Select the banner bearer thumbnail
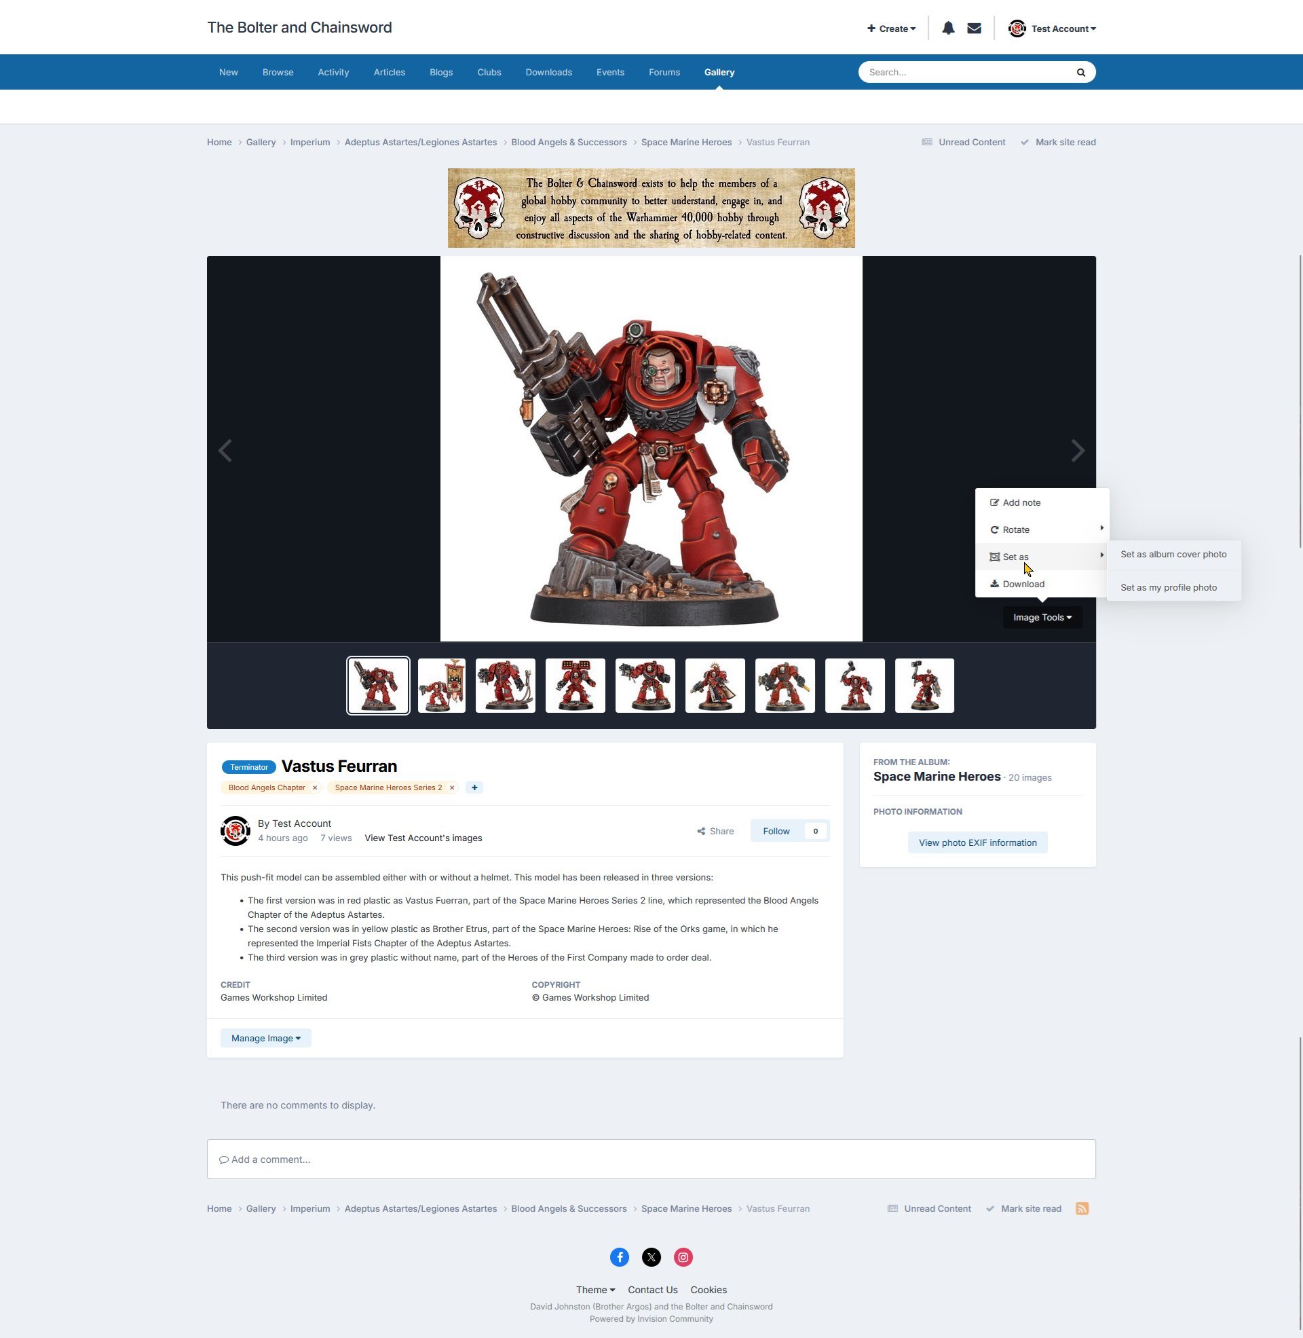 [x=441, y=686]
